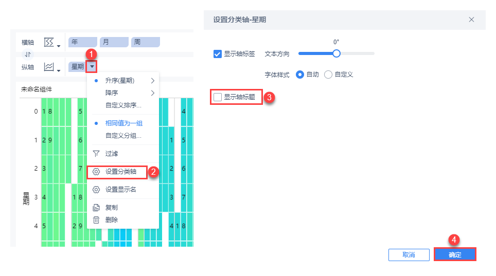Choose 自定义分组... from the menu
Screen dimensions: 496x276
(x=123, y=136)
